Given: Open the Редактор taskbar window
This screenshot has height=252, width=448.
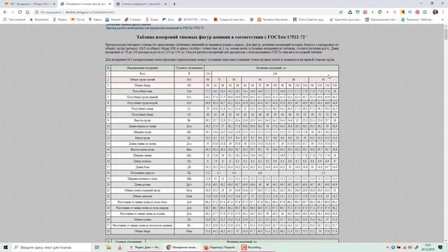Looking at the screenshot, I should pos(220,247).
